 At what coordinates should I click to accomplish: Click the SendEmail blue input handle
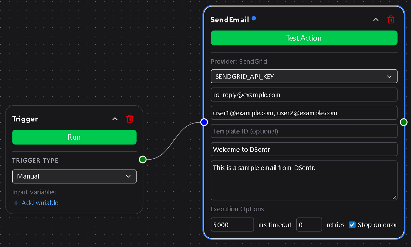click(x=204, y=122)
